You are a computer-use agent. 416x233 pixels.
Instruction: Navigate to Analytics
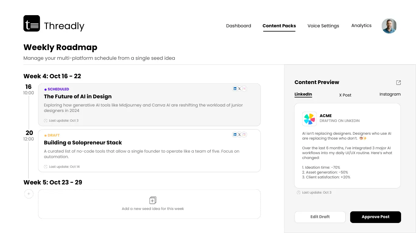tap(361, 25)
